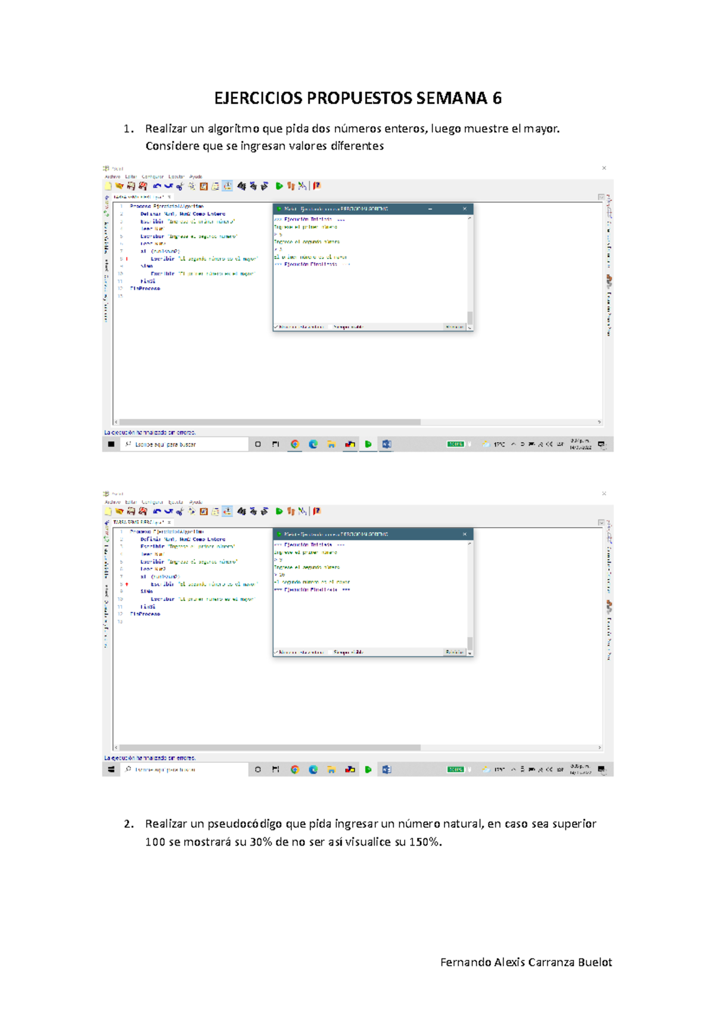Run the algorithm in upper PSeInt toolbar
715x1012 pixels.
tap(279, 186)
